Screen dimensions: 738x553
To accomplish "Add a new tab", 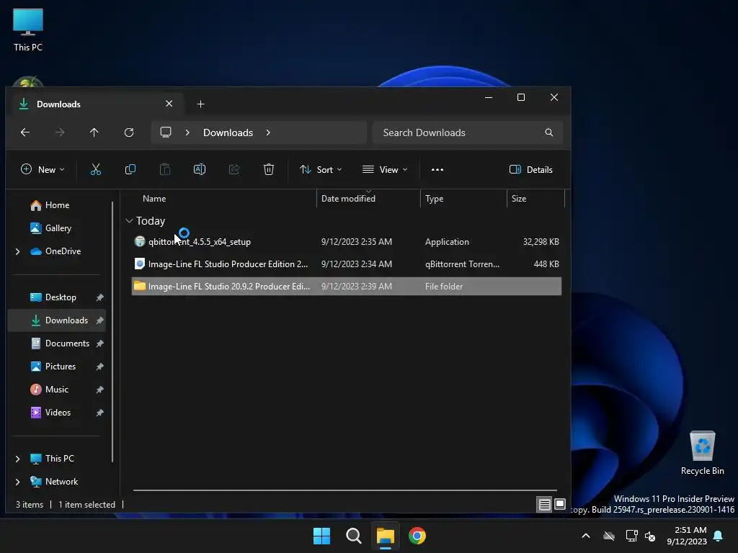I will click(x=200, y=104).
